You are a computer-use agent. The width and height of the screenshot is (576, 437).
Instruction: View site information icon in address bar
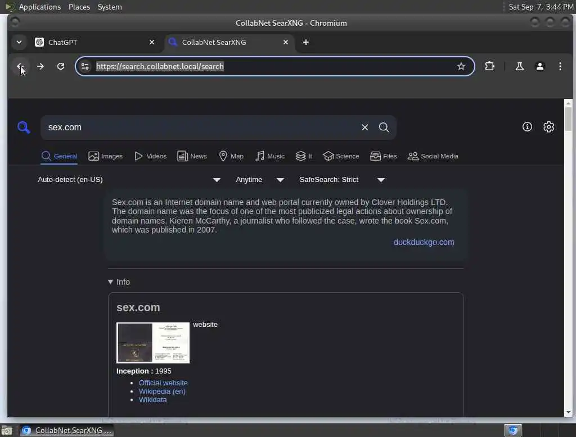pyautogui.click(x=85, y=66)
